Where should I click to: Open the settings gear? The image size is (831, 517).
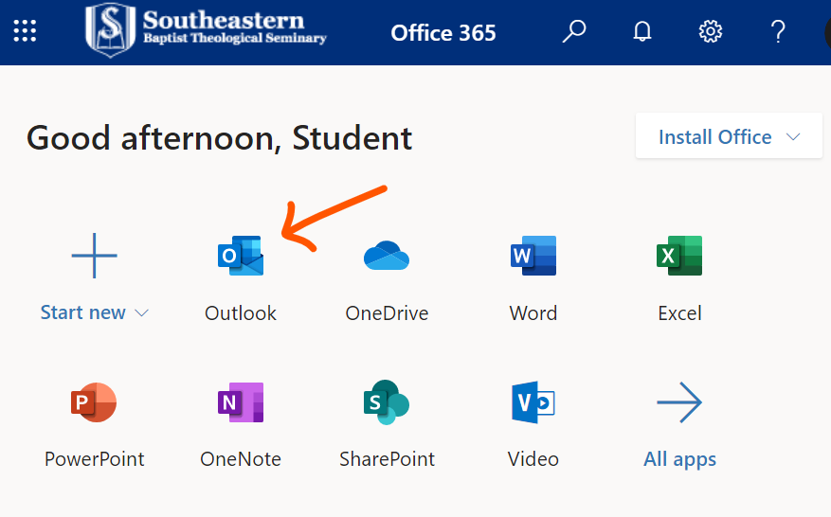[710, 31]
